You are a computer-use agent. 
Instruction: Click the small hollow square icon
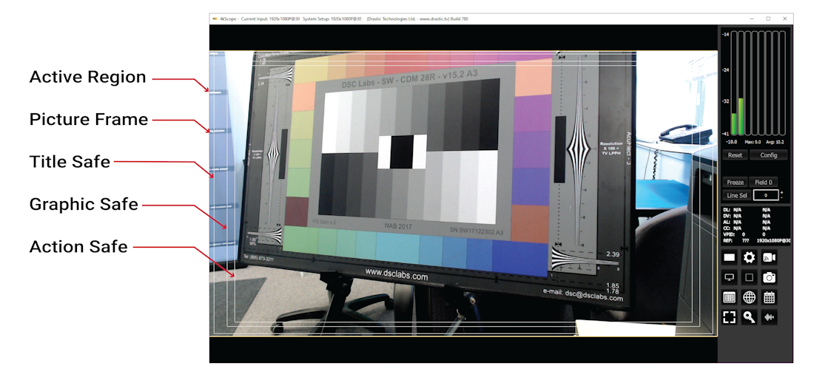(x=749, y=277)
